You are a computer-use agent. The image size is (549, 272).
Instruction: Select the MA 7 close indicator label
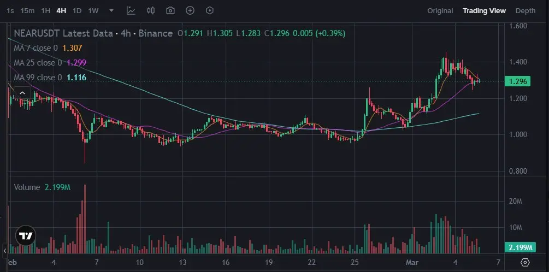[36, 48]
